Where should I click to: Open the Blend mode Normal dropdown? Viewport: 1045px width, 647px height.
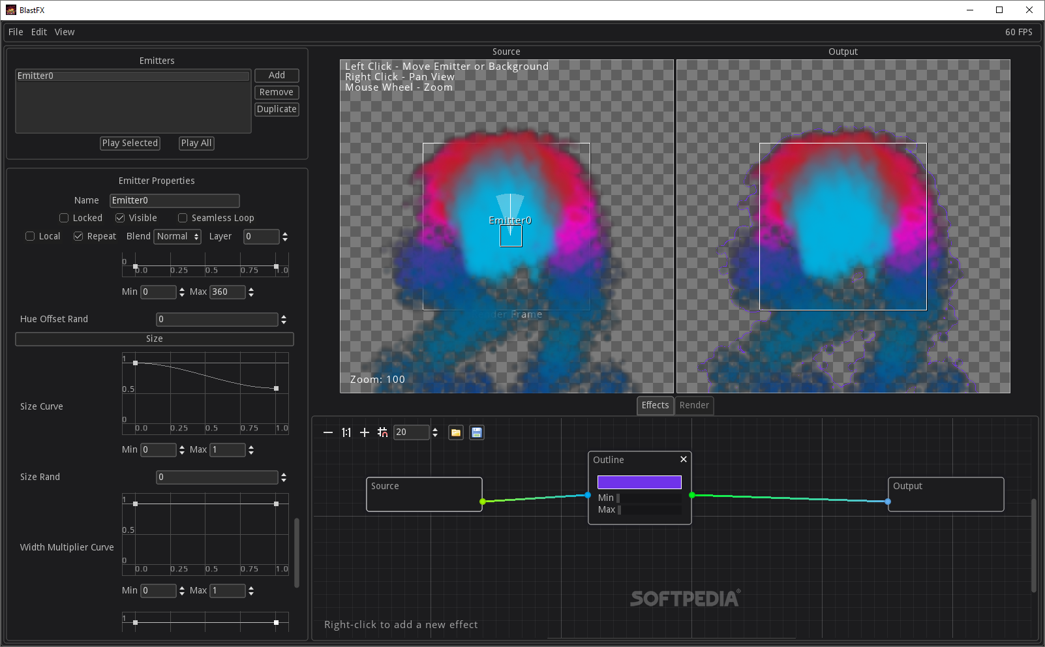177,236
